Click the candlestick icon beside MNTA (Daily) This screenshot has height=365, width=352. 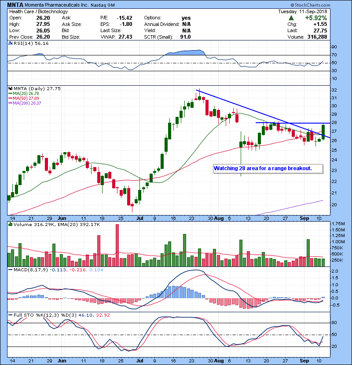coord(10,88)
